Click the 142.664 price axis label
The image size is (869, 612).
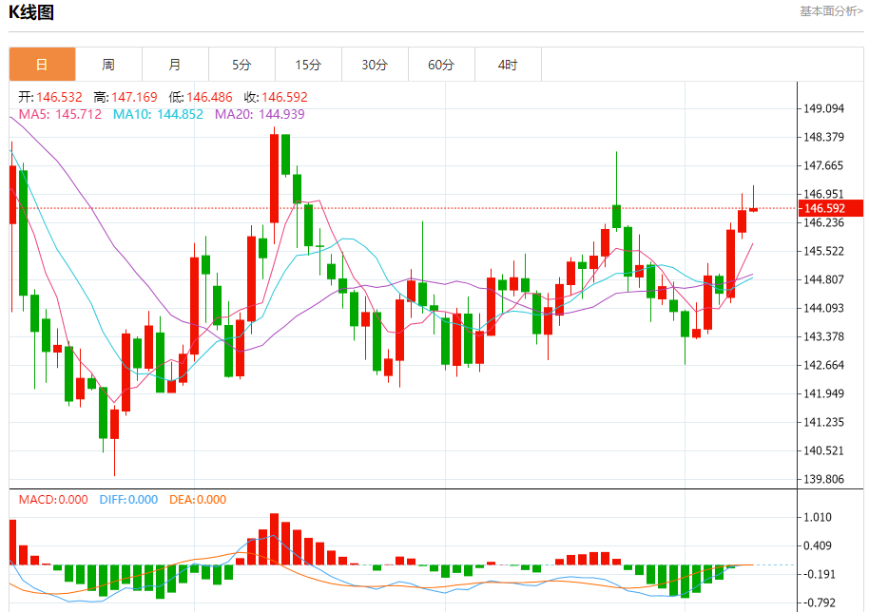823,365
